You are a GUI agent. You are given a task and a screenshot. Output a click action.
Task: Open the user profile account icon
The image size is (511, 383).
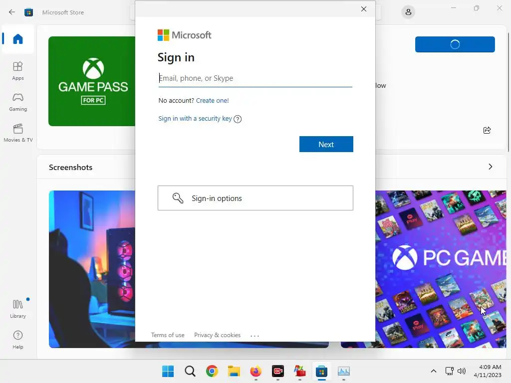click(x=408, y=12)
